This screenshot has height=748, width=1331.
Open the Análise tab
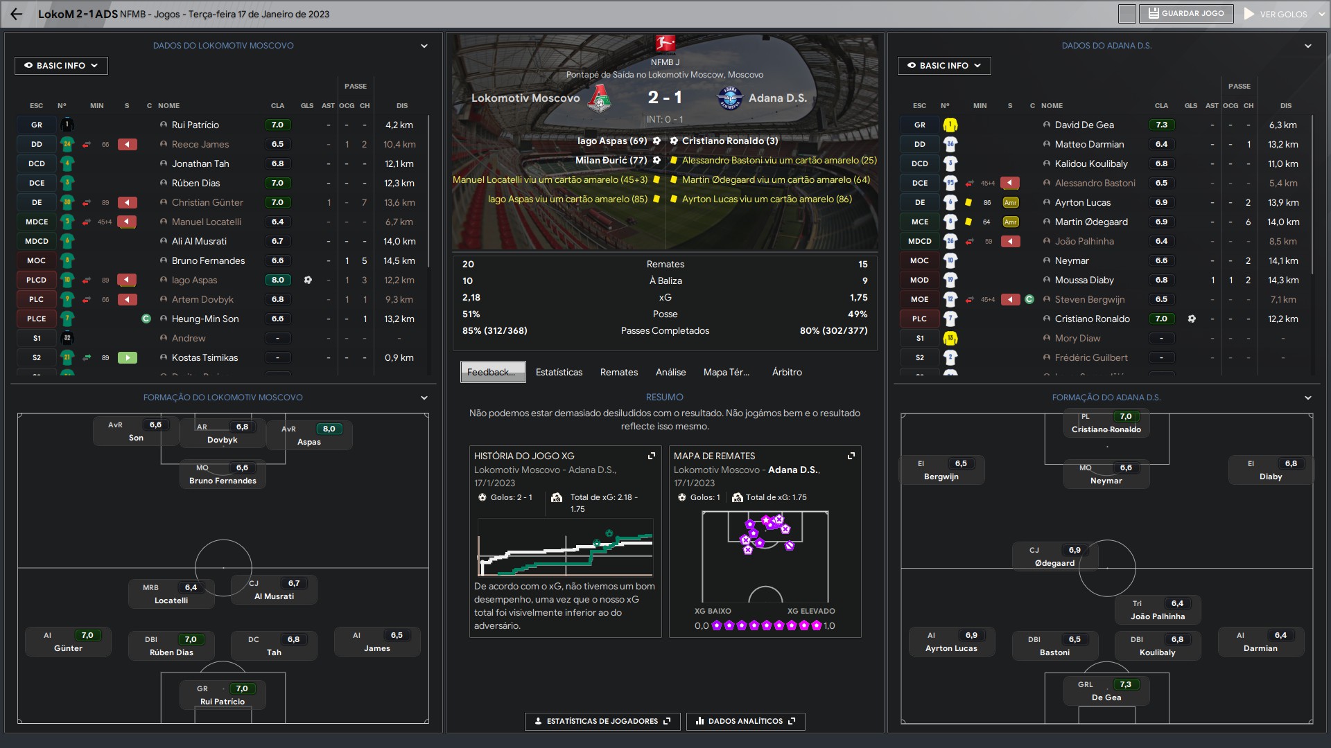670,372
